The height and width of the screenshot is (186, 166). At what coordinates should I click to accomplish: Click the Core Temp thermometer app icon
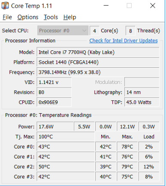(5, 6)
